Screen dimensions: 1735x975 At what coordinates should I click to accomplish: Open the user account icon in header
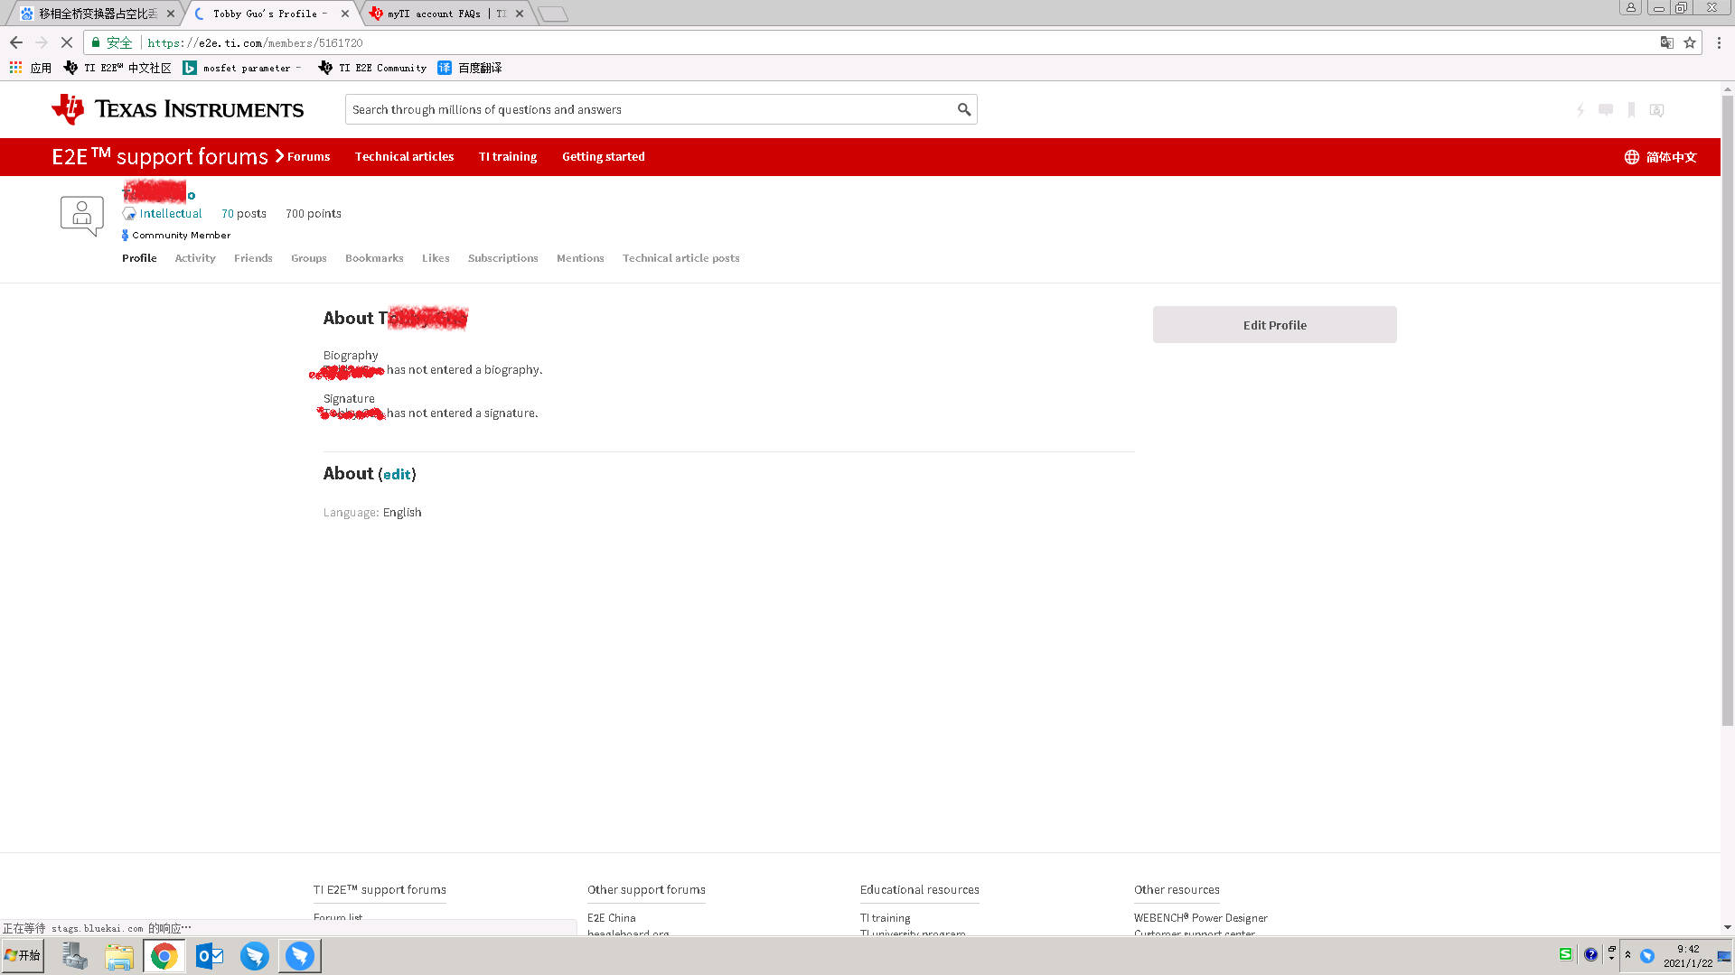(x=1656, y=110)
